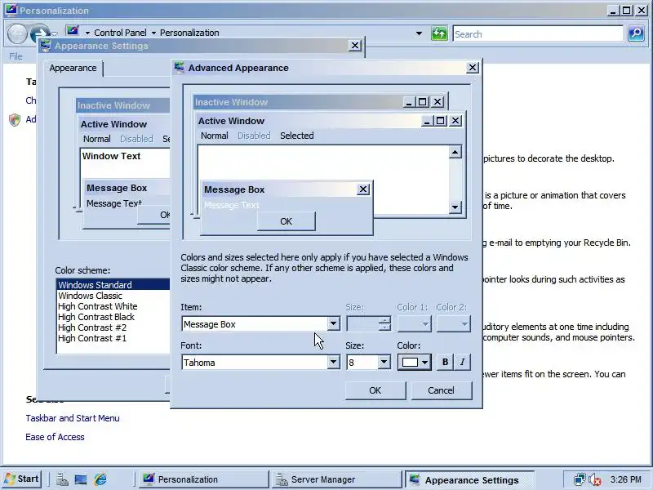The width and height of the screenshot is (653, 490).
Task: Select High Contrast #2 color scheme
Action: click(113, 327)
